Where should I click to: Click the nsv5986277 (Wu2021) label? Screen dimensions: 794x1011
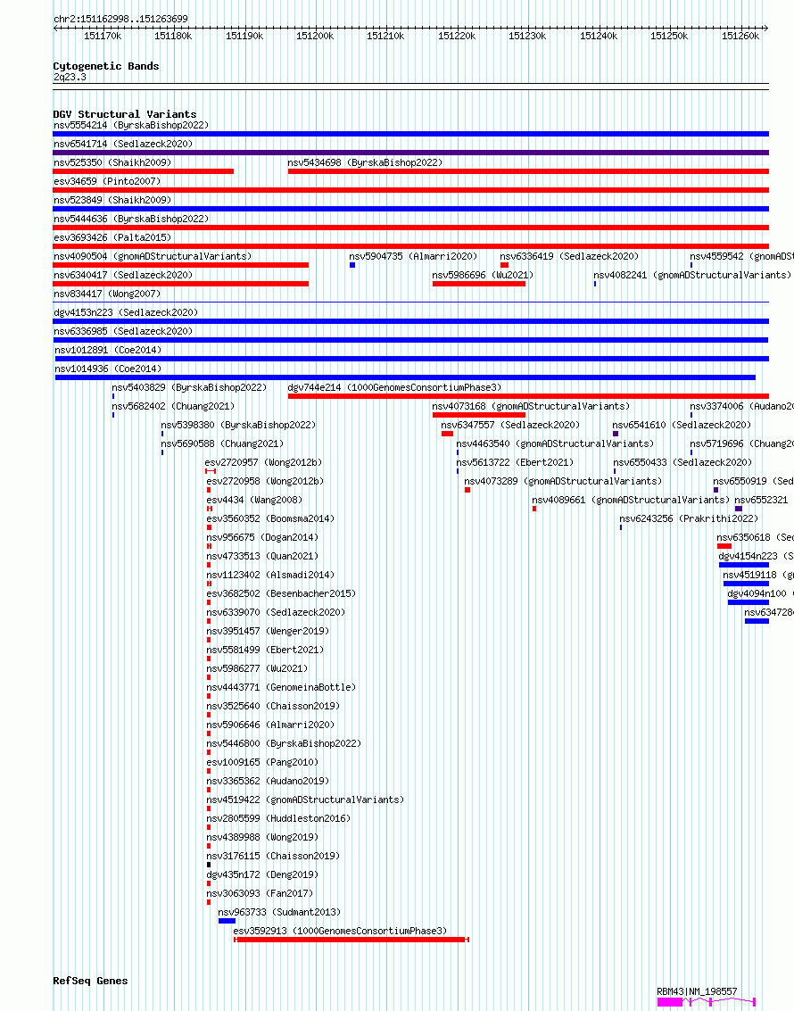pos(257,667)
